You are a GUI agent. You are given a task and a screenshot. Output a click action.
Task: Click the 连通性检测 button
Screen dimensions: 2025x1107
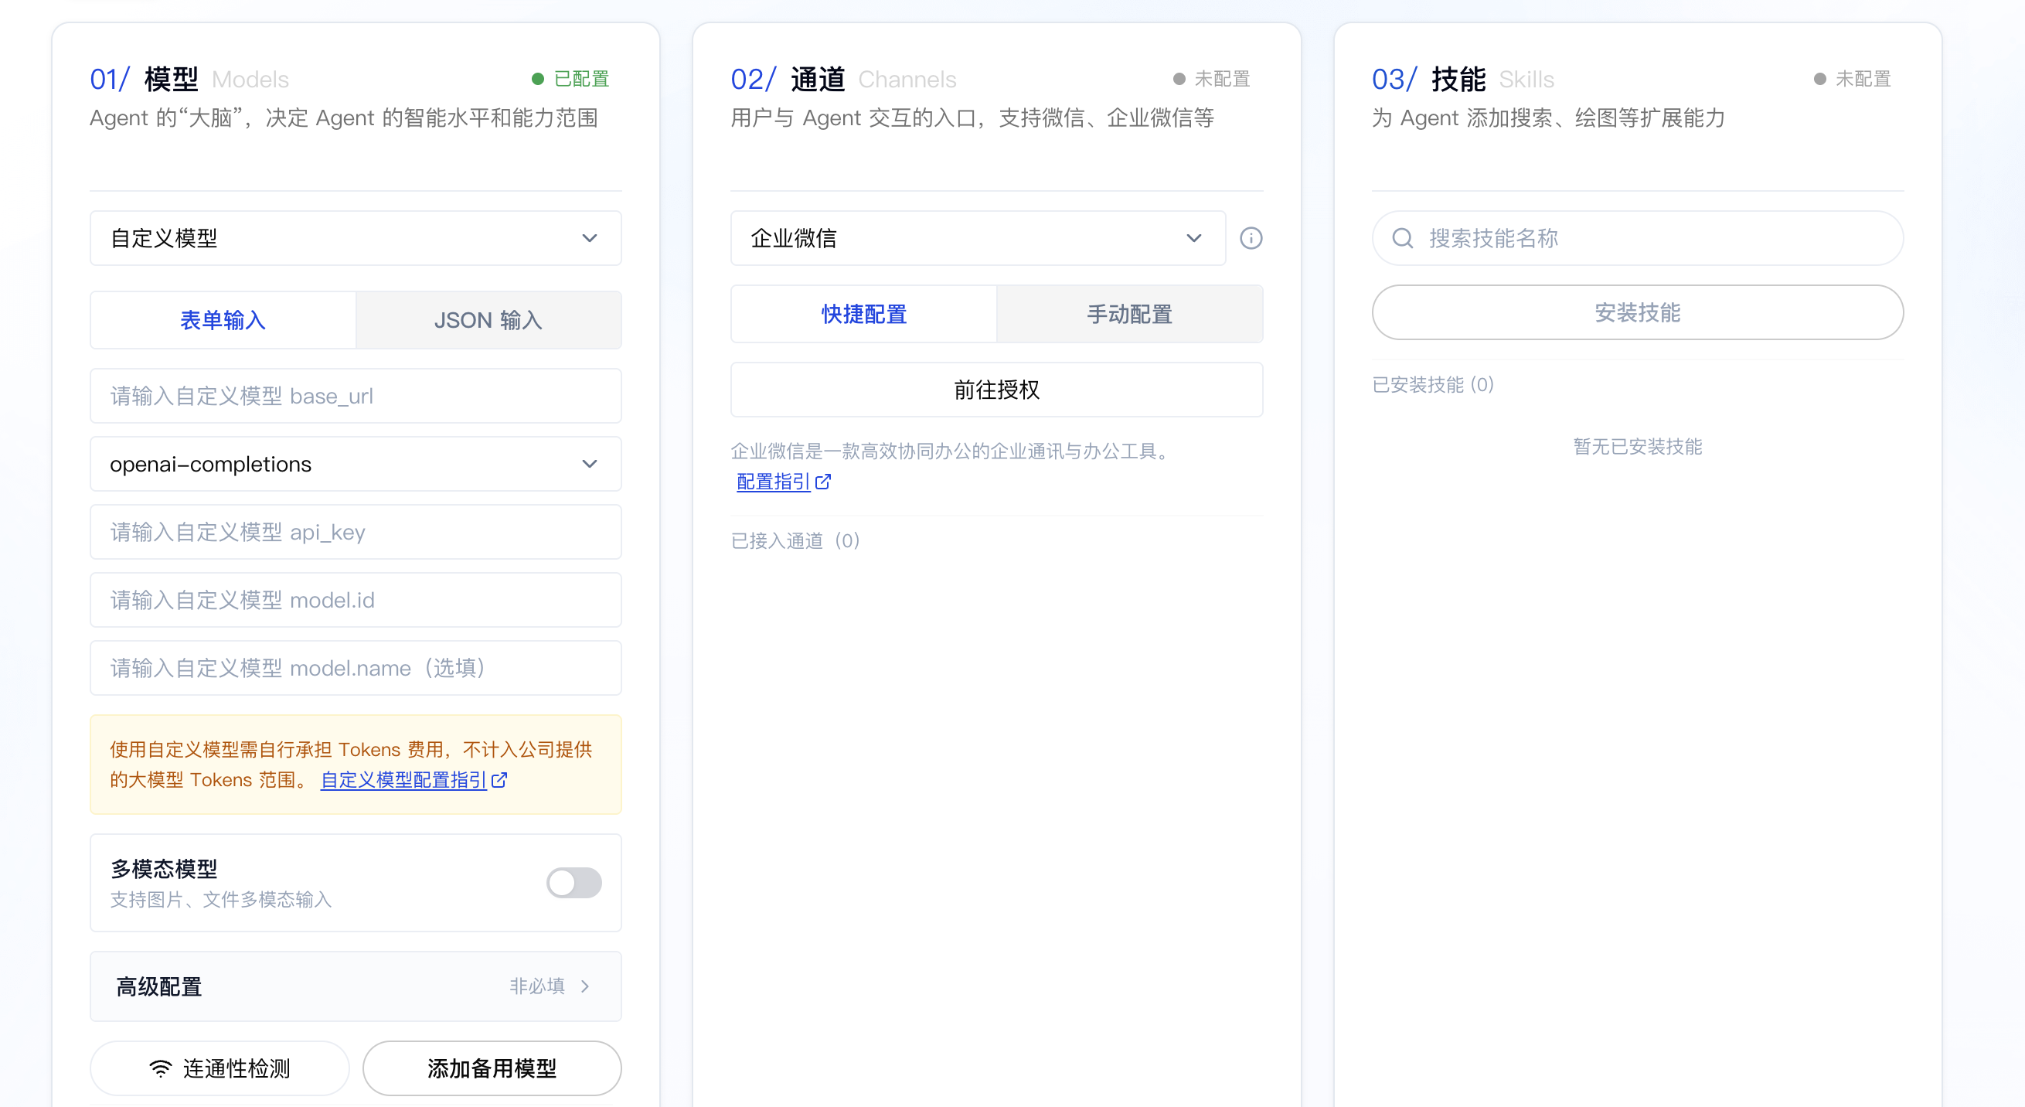220,1068
